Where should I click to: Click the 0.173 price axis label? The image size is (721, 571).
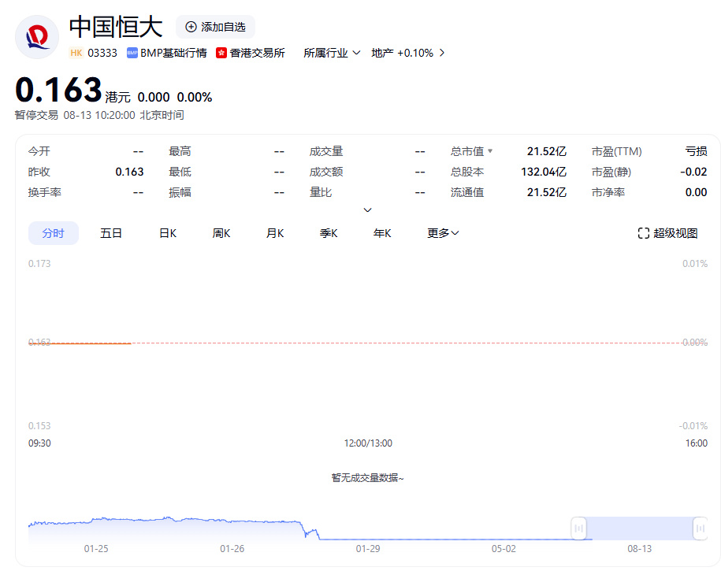click(39, 263)
